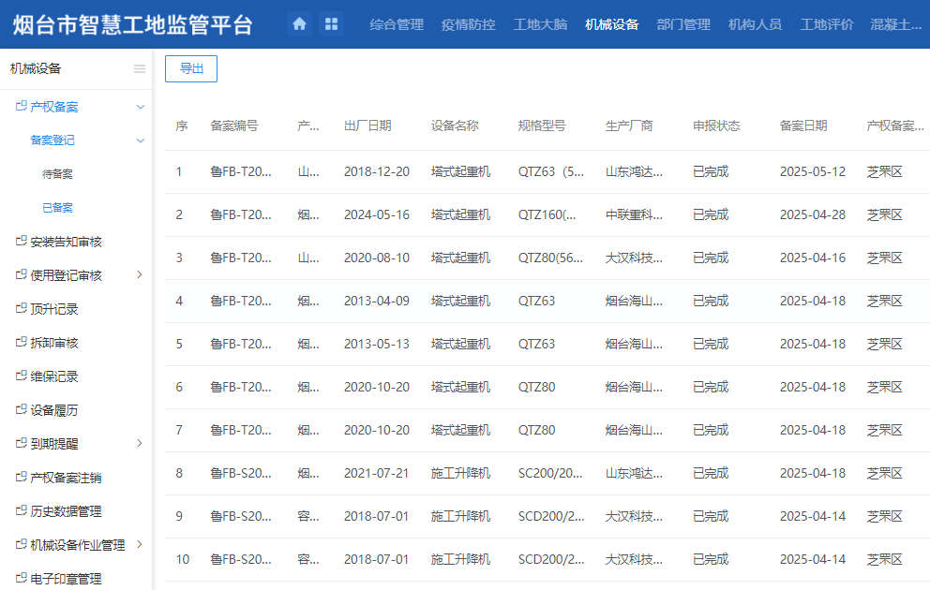Open the 综合管理 top menu

point(397,25)
